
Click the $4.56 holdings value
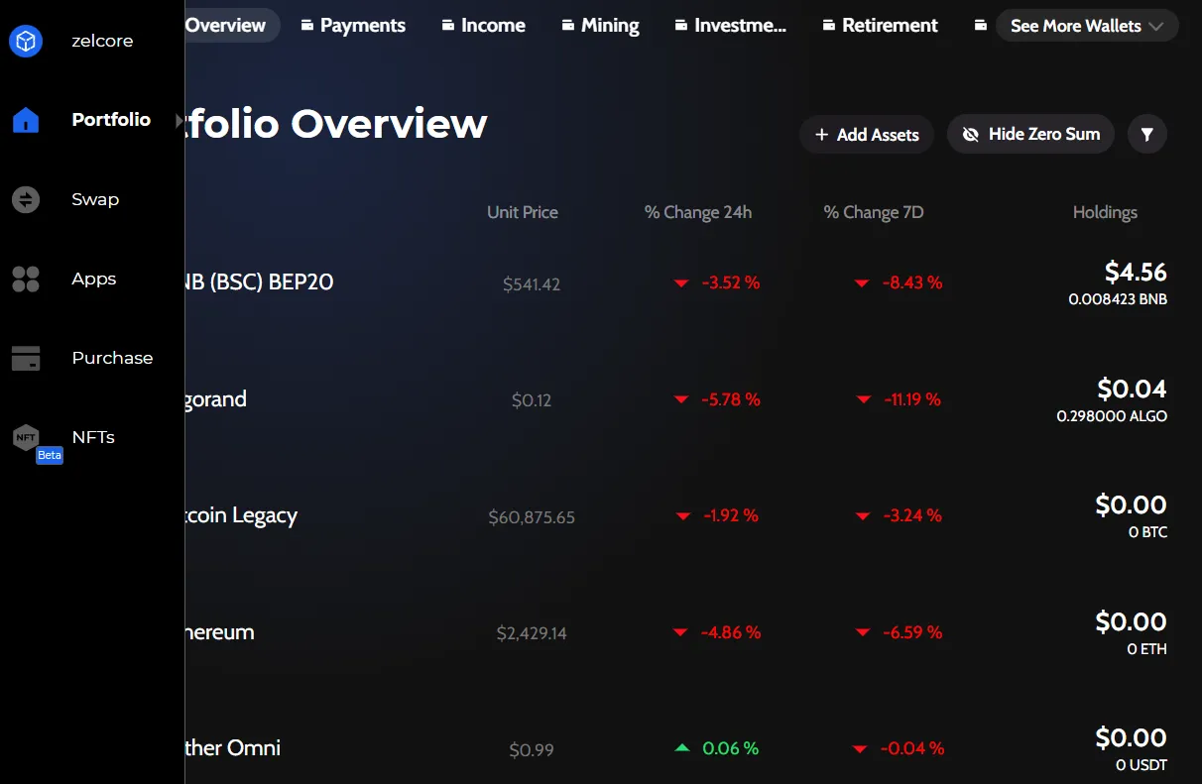point(1136,272)
